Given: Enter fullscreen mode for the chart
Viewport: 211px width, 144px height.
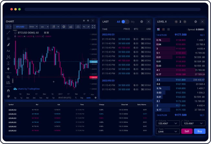Looking at the screenshot, I should click(x=94, y=27).
